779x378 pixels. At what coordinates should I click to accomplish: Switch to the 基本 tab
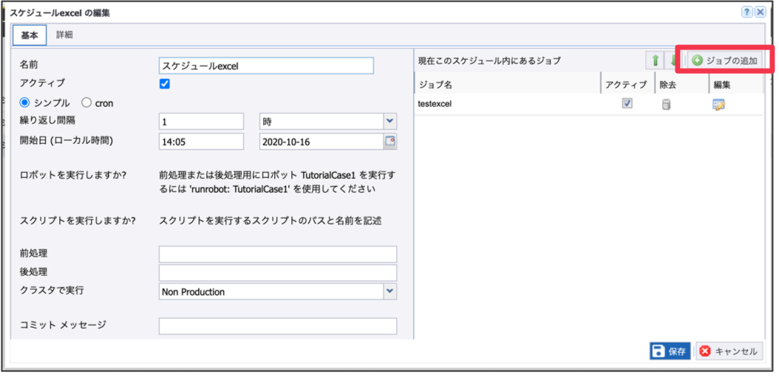[x=30, y=35]
